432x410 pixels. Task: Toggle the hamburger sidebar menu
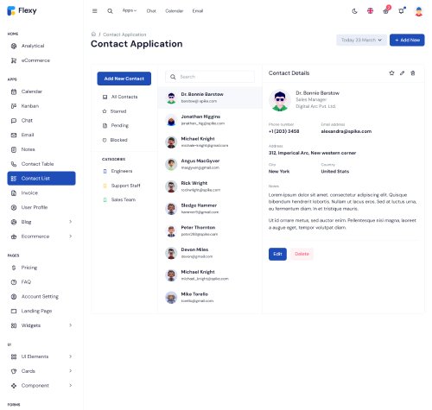coord(94,11)
